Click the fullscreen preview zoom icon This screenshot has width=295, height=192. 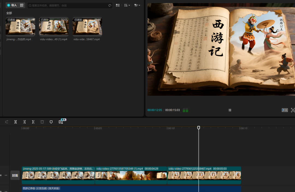tap(293, 110)
